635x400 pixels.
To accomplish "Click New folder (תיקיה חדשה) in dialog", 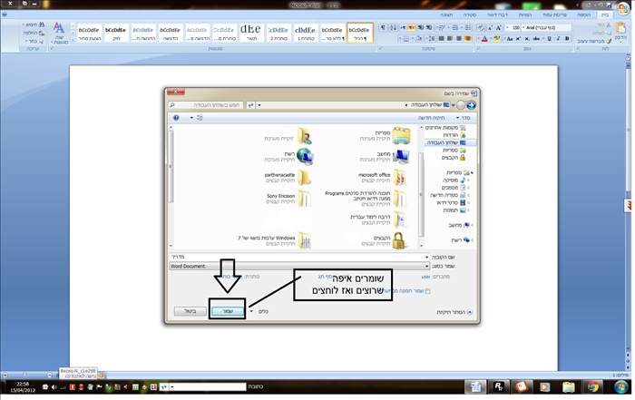I will pyautogui.click(x=431, y=118).
